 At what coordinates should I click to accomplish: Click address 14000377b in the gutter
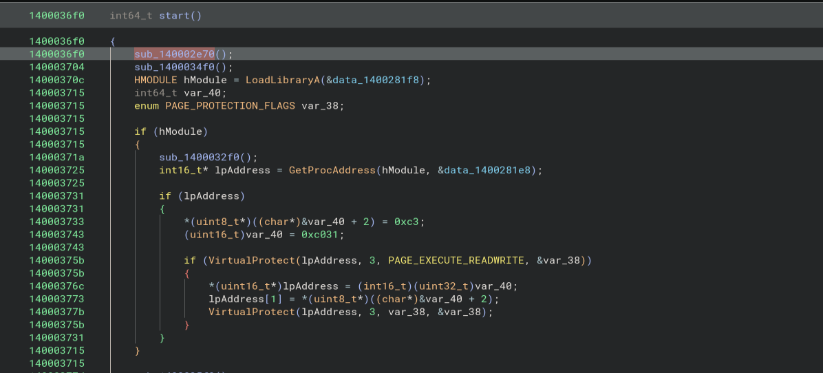pos(56,312)
